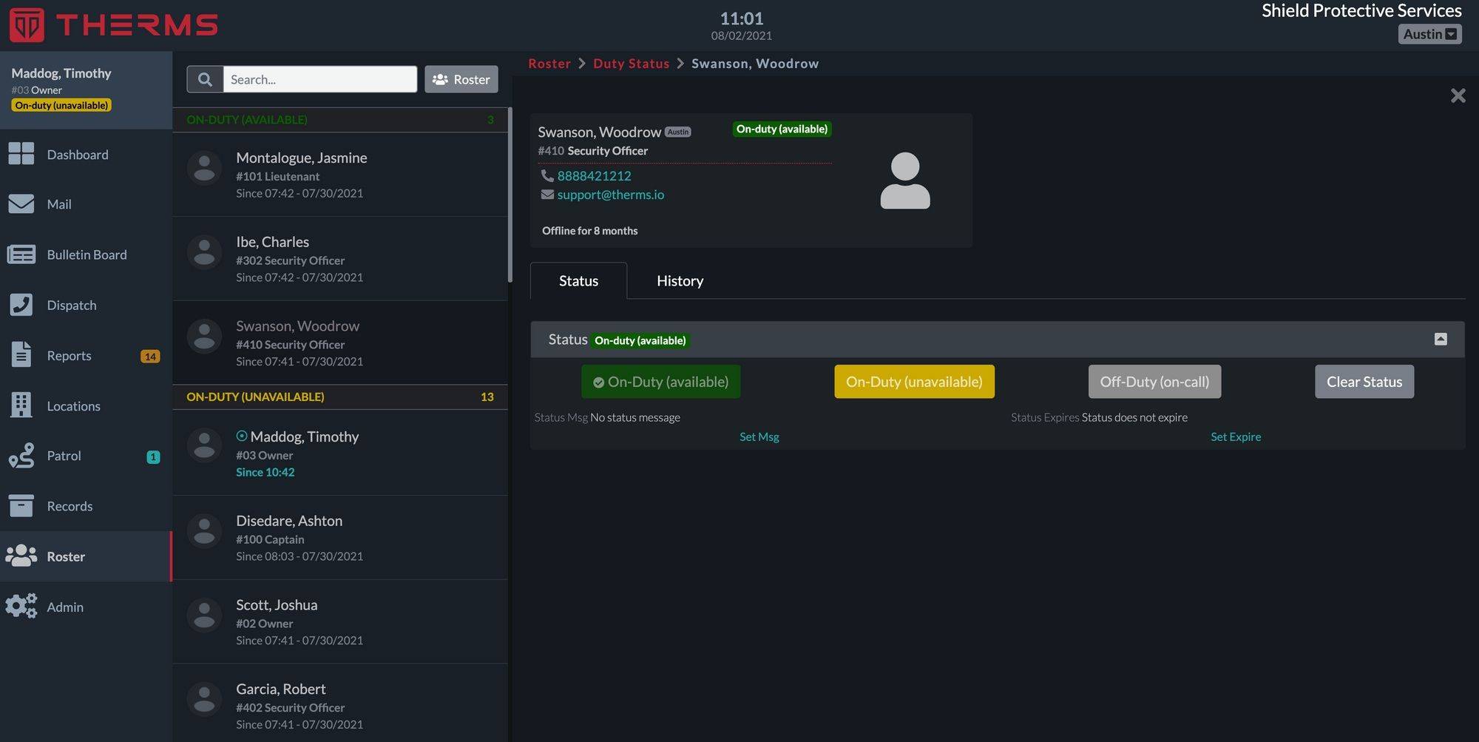This screenshot has width=1479, height=742.
Task: View the Reports section with 14 pending
Action: (69, 355)
